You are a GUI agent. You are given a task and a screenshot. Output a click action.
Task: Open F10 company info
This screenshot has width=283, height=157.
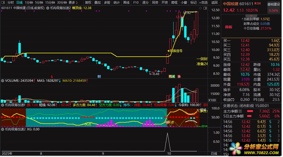(136, 3)
